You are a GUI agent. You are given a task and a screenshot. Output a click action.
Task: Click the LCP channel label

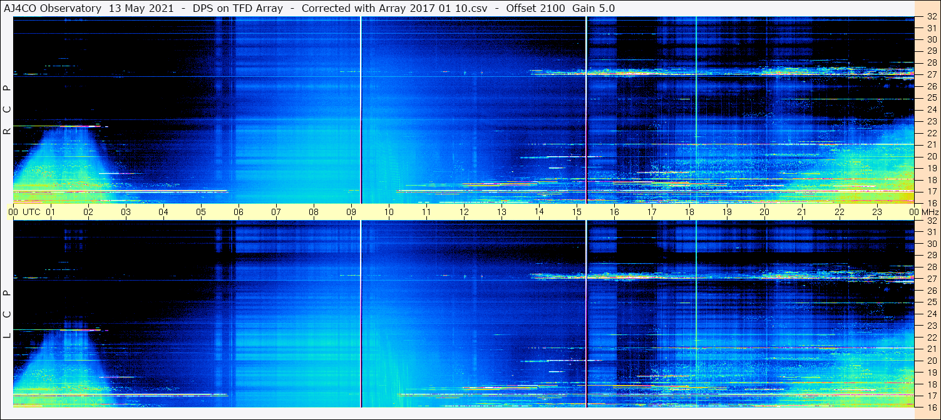7,314
